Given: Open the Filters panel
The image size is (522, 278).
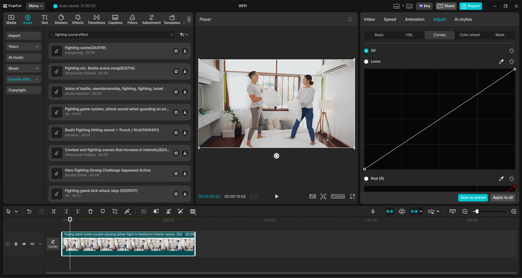Looking at the screenshot, I should (x=132, y=19).
